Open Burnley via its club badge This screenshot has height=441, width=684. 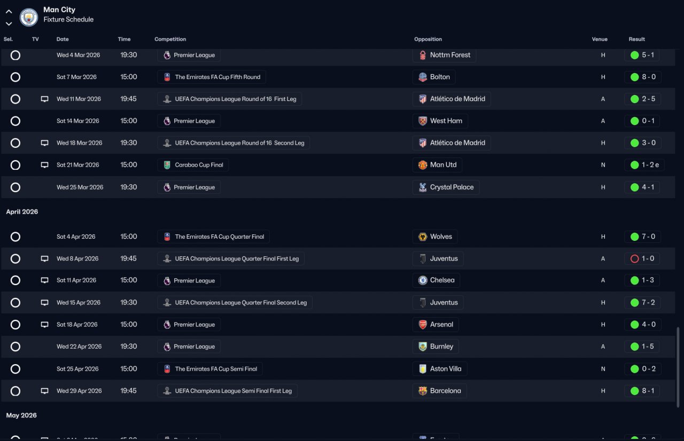(x=423, y=346)
